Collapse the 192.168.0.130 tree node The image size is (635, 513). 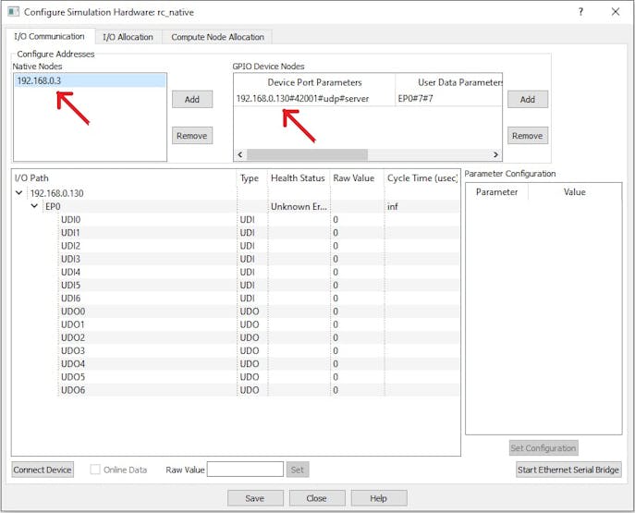pos(19,193)
